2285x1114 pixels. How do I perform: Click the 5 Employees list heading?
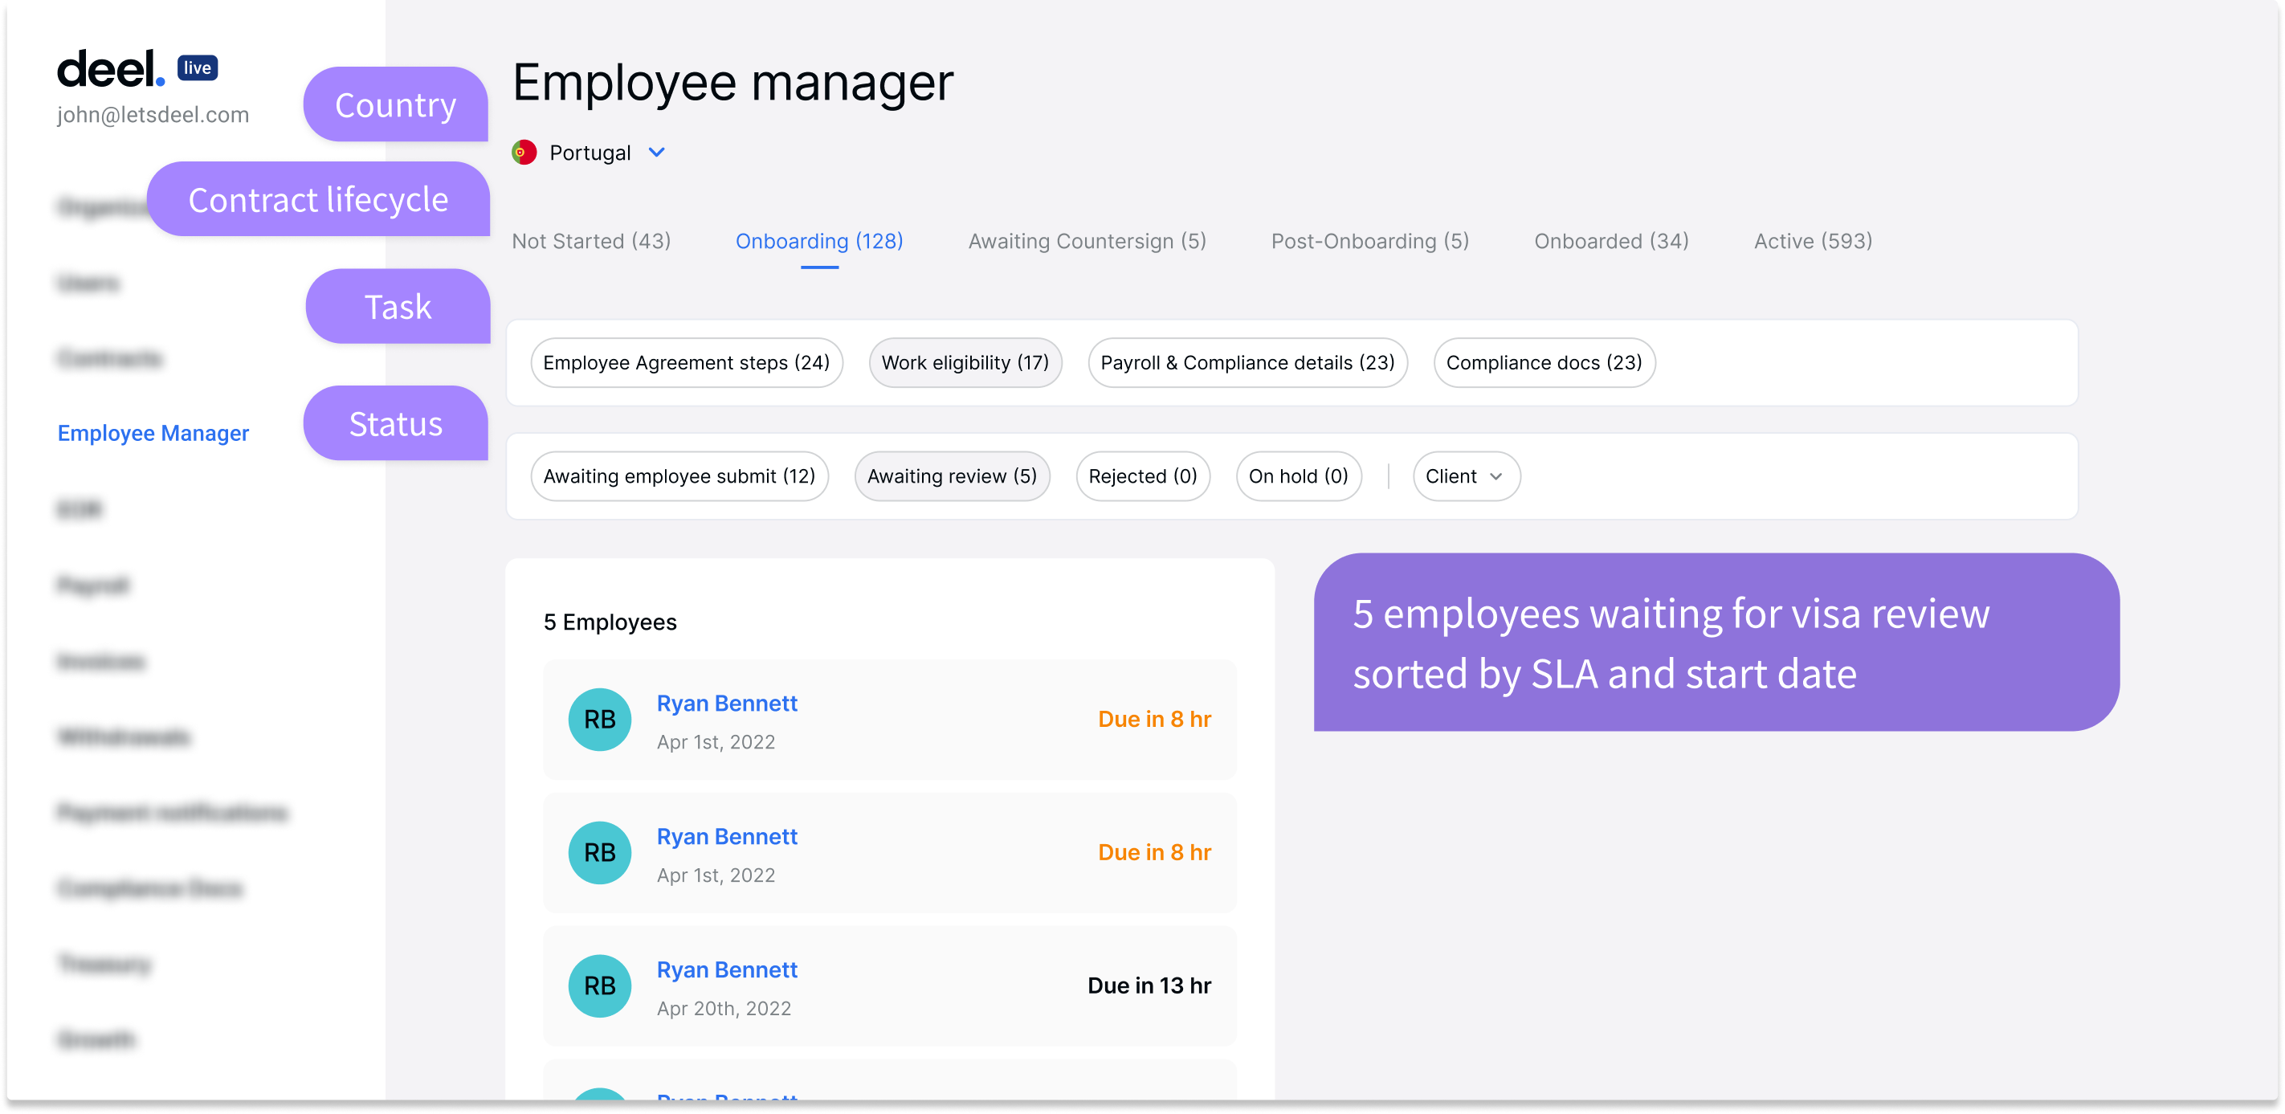pyautogui.click(x=610, y=622)
